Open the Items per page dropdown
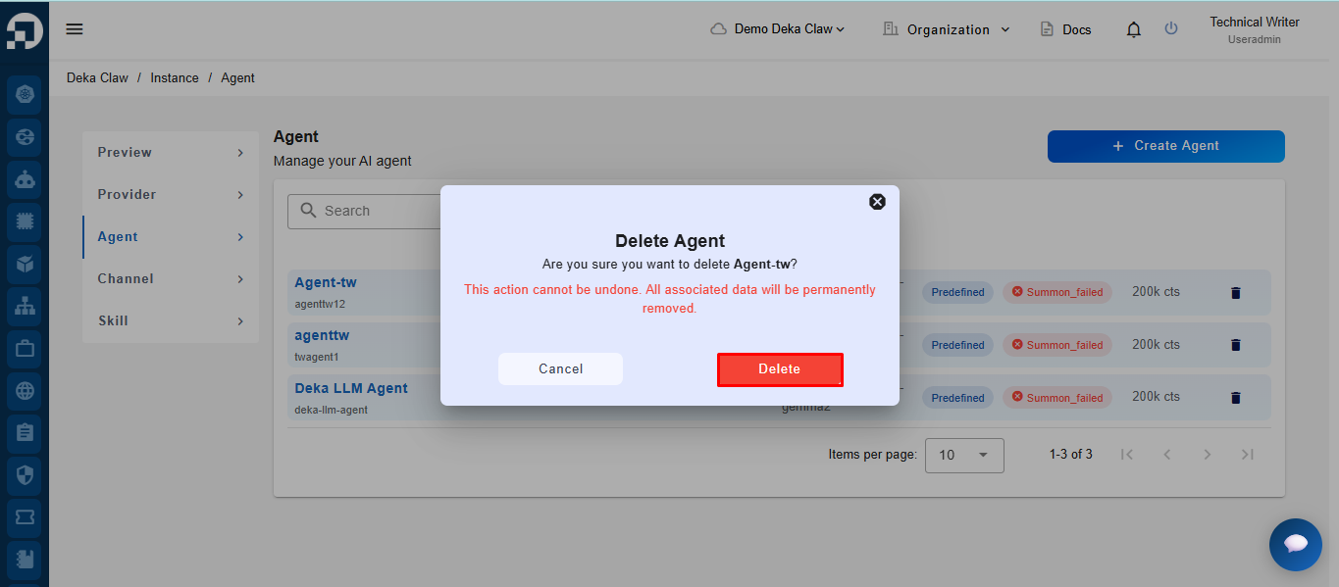1339x587 pixels. 964,455
